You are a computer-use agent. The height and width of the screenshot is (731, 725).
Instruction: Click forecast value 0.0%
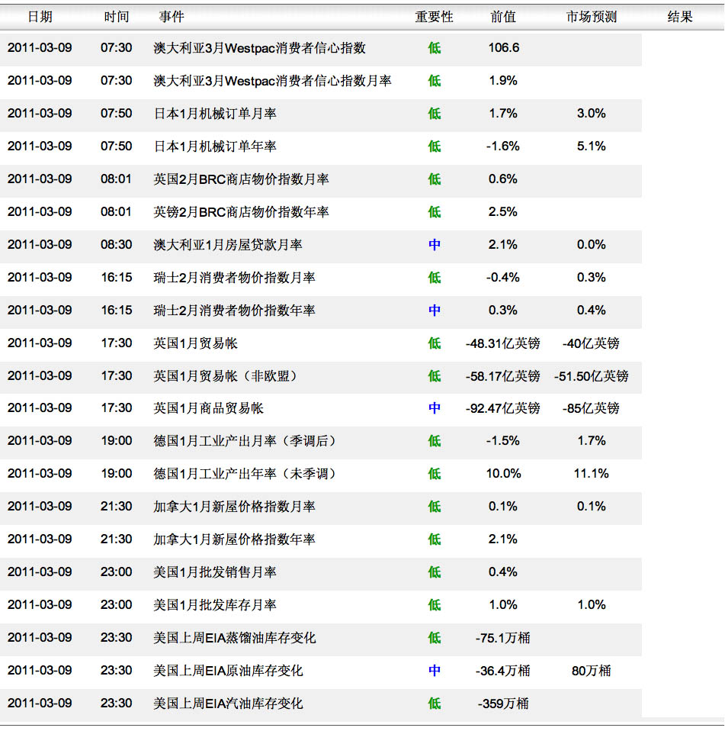[x=592, y=244]
